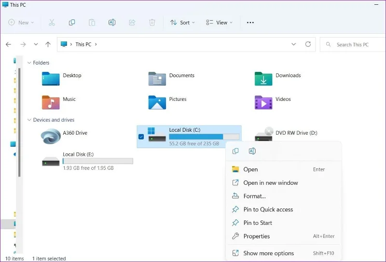Click the Copy icon in toolbar
Image resolution: width=386 pixels, height=262 pixels.
71,23
